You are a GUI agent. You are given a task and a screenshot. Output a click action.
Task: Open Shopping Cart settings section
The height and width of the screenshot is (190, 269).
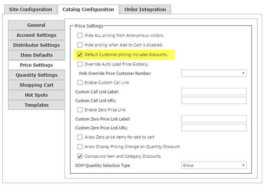pyautogui.click(x=36, y=85)
